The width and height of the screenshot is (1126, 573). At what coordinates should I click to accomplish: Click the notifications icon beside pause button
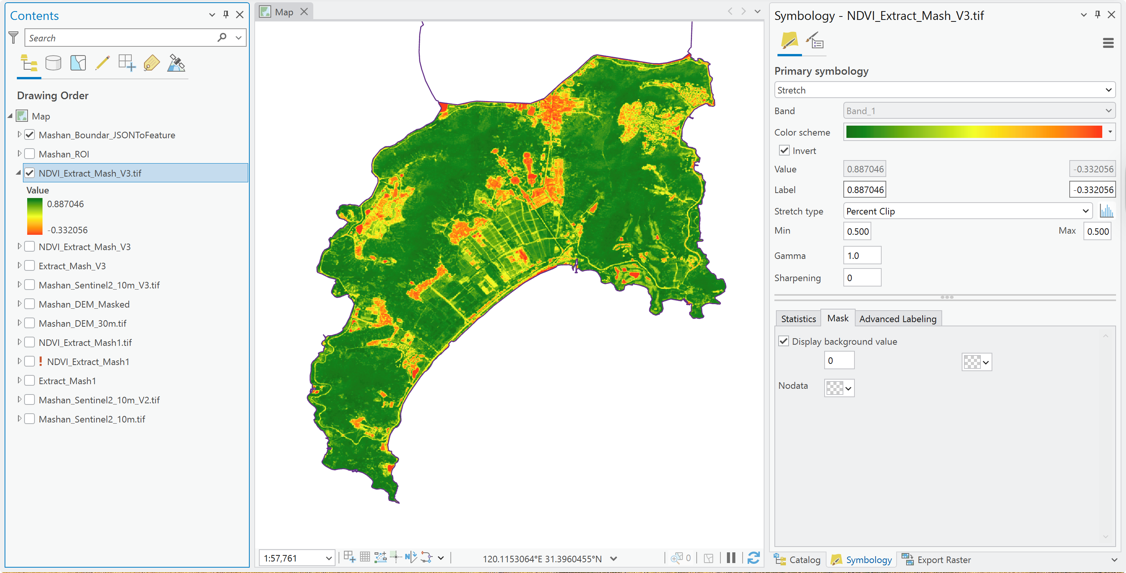point(709,558)
